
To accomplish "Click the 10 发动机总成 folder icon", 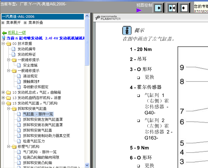I will point(9,92).
